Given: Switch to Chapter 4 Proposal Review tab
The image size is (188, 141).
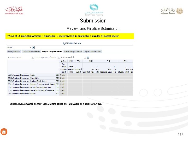Looking at the screenshot, I should [92, 51].
